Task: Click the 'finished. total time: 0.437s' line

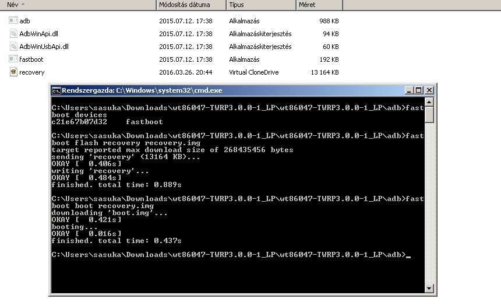Action: click(117, 241)
